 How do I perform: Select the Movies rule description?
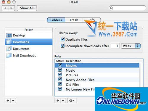[71, 66]
